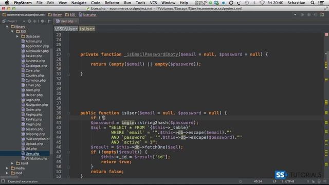
Task: Select Session.php file
Action: point(32,129)
